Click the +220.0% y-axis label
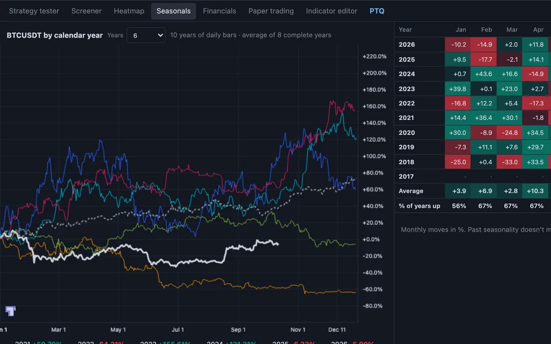Image resolution: width=551 pixels, height=344 pixels. point(375,56)
